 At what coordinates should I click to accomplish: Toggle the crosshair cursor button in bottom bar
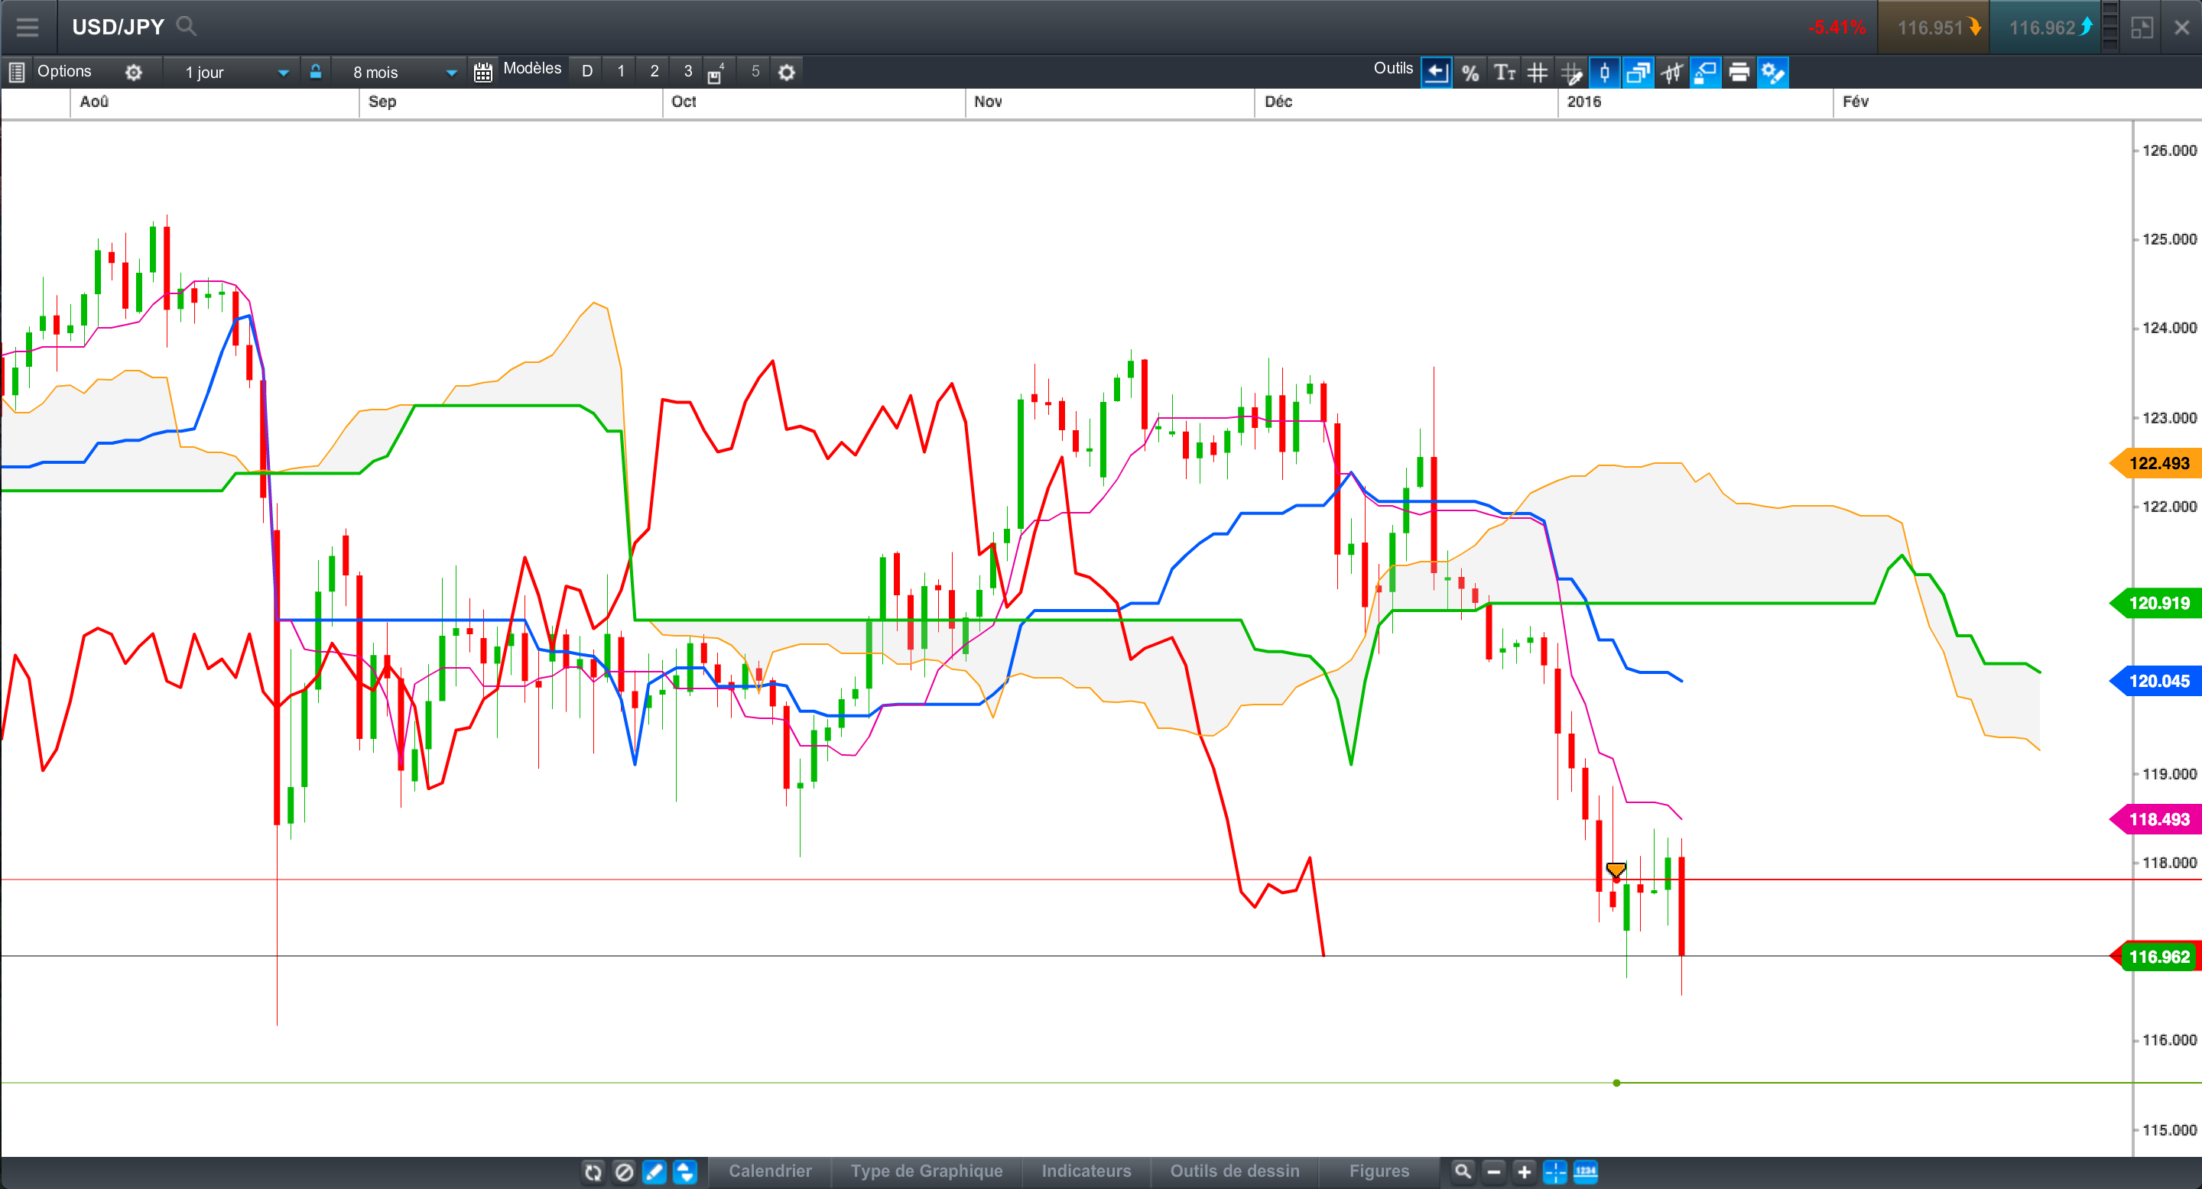(x=1554, y=1172)
